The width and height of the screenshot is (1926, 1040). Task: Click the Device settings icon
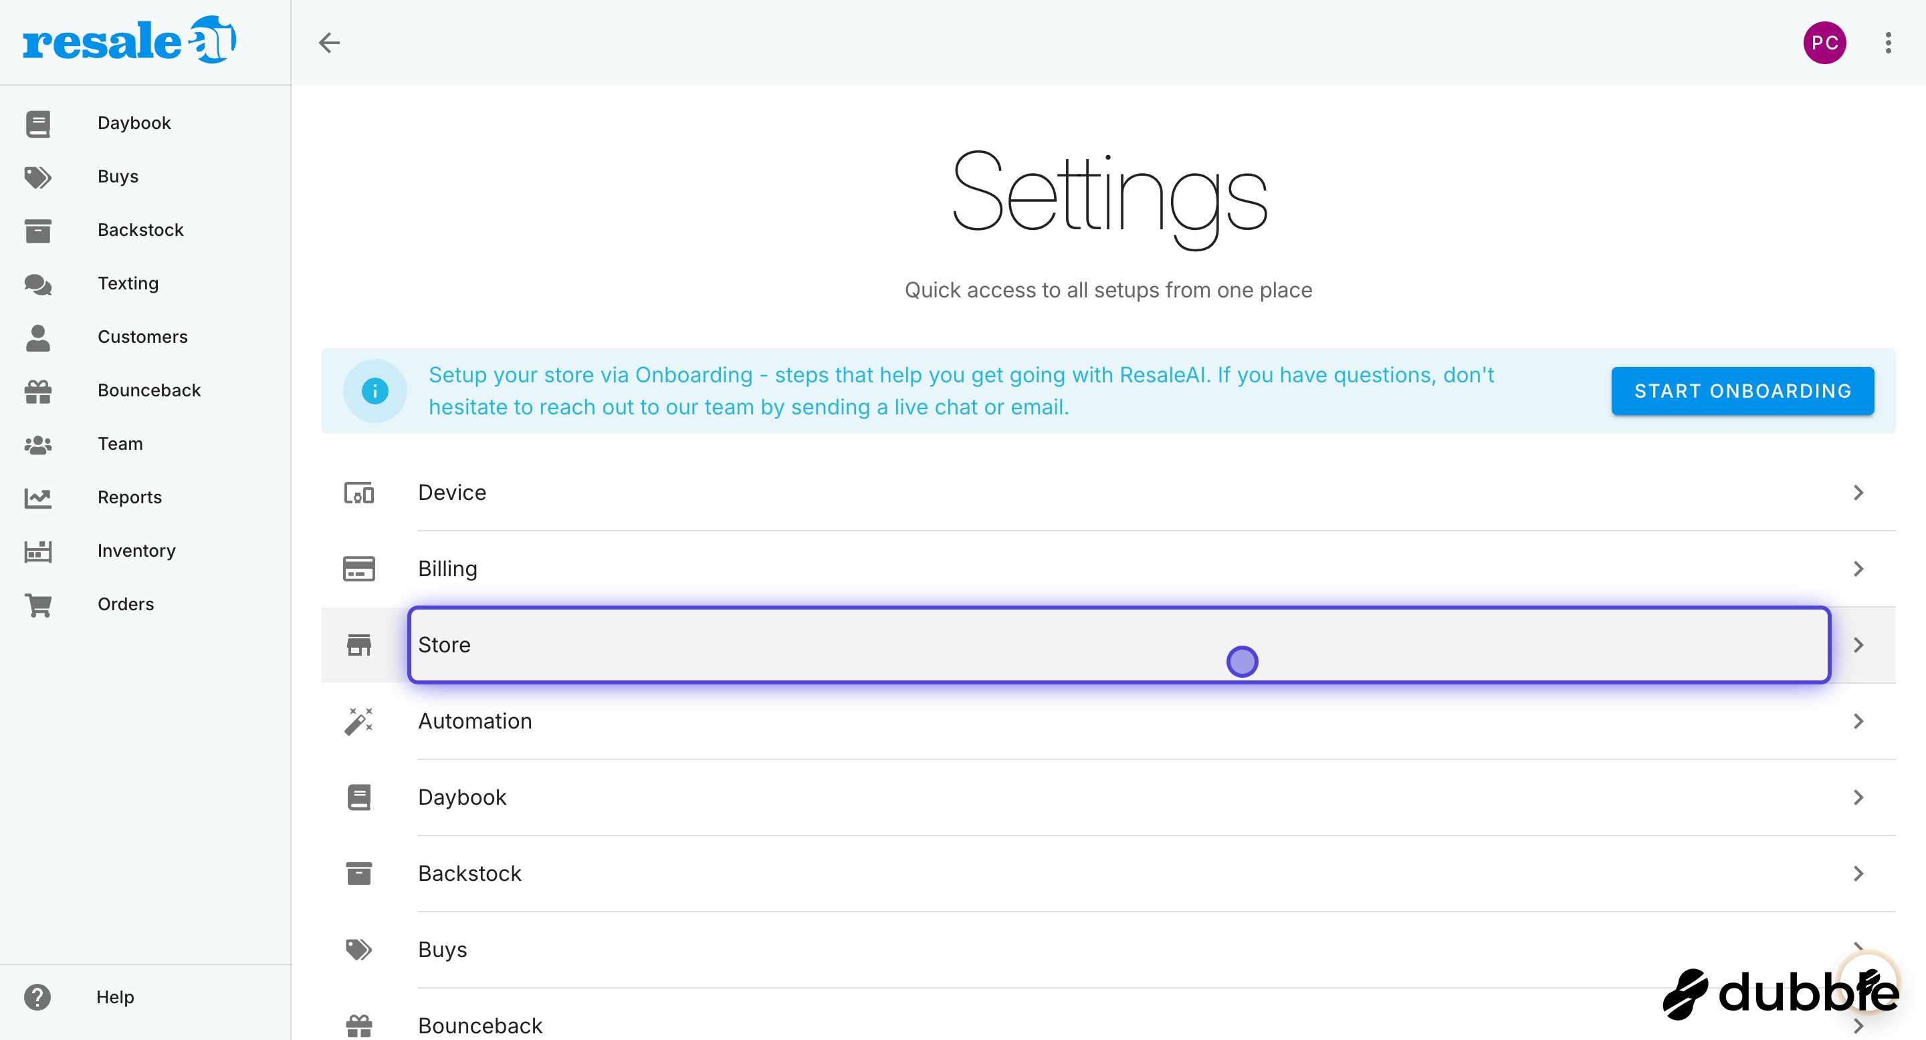coord(359,493)
